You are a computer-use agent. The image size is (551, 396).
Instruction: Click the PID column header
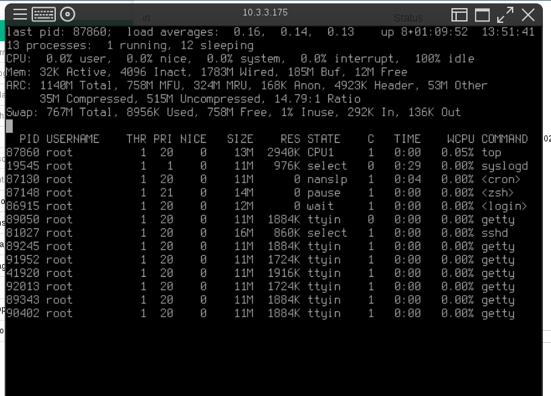point(29,139)
